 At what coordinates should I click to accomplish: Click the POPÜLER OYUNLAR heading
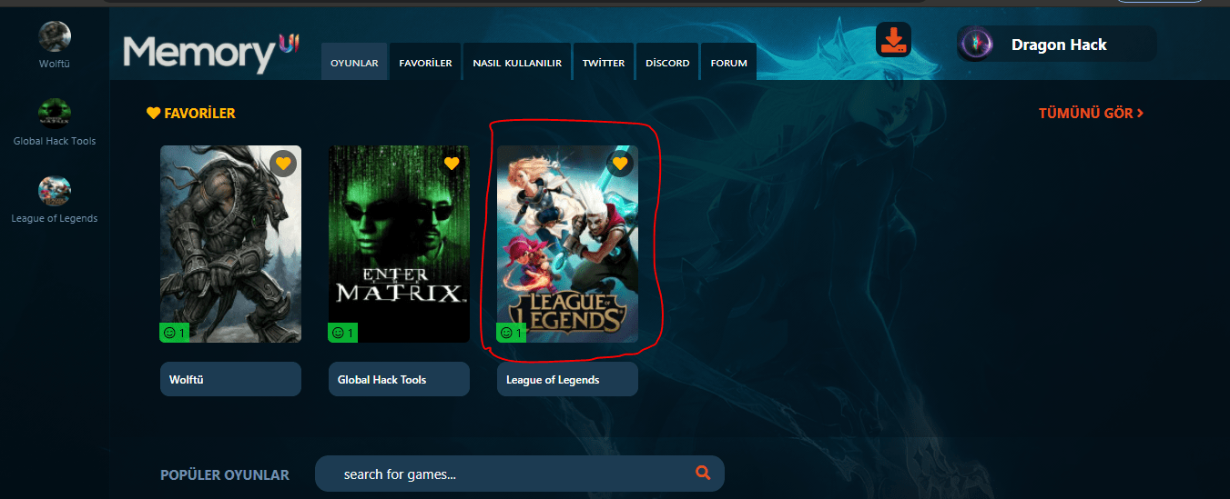click(x=225, y=474)
